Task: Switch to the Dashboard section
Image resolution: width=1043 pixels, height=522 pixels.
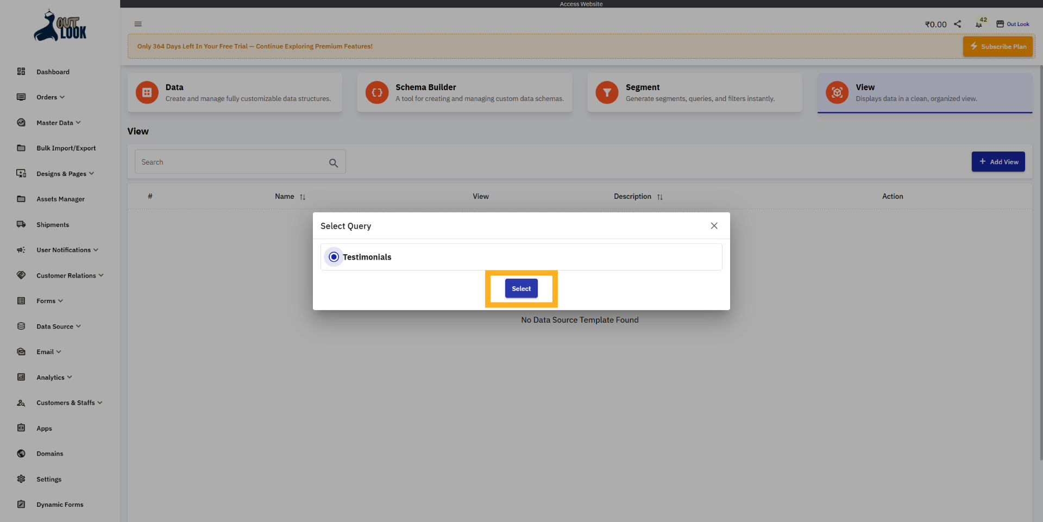Action: (x=53, y=72)
